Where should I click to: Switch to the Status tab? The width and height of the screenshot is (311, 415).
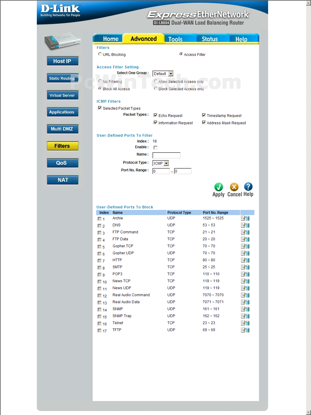point(210,39)
